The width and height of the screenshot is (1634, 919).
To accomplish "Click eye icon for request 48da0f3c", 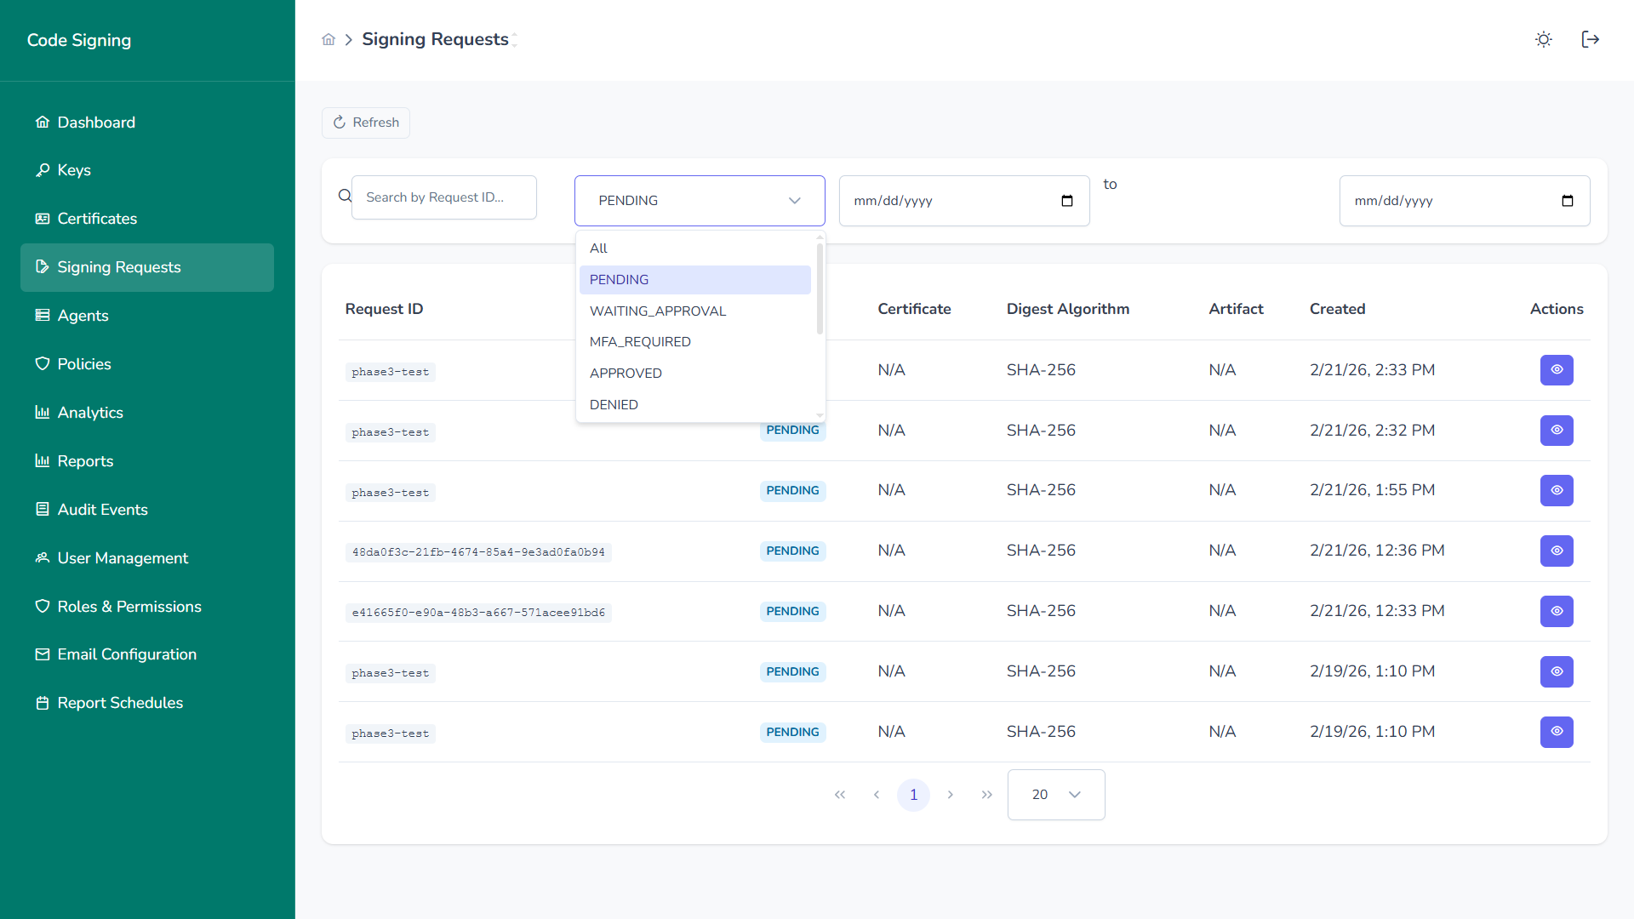I will point(1556,551).
